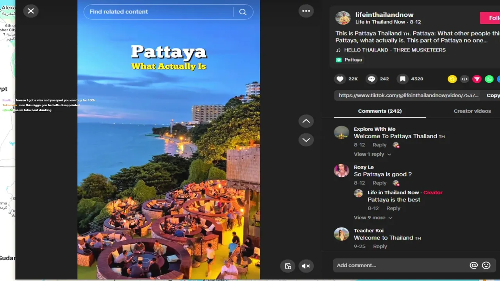Go to the previous video arrow

coord(306,121)
